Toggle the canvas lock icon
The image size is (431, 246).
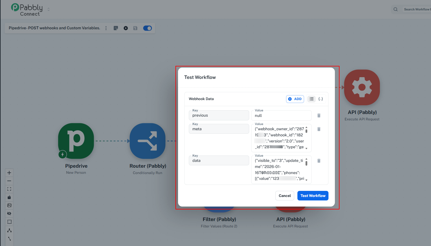[x=9, y=197]
